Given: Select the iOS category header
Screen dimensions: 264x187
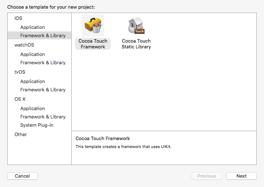Looking at the screenshot, I should point(18,18).
